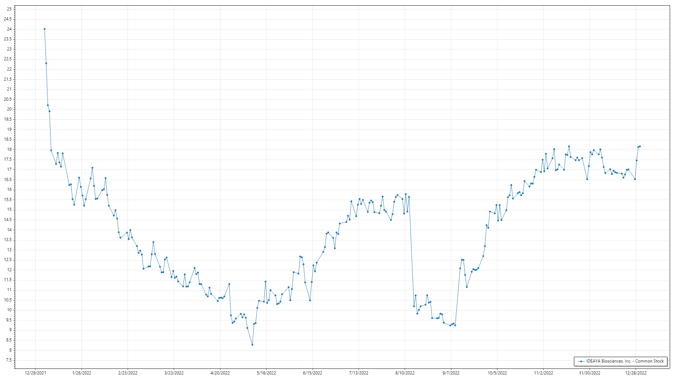Click the 8/10/2022 x-axis date label
The image size is (675, 379).
(x=405, y=373)
